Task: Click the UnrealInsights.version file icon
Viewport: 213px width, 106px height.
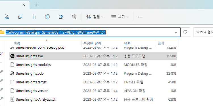Action: [12, 91]
